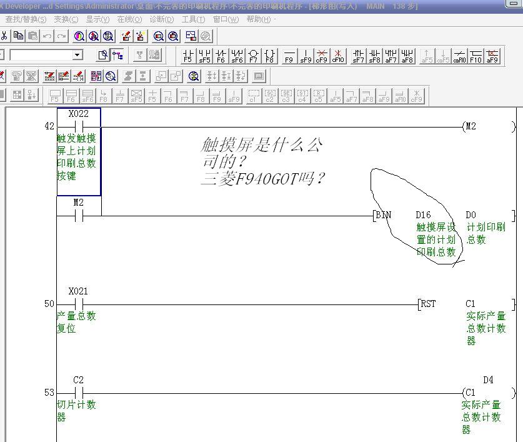Select the RST C1 instruction on rung 50
This screenshot has height=442, width=523.
point(428,304)
